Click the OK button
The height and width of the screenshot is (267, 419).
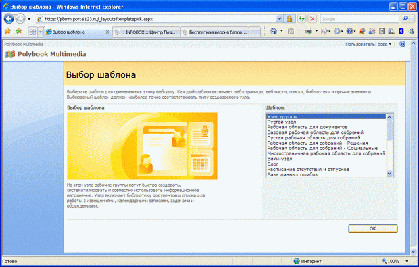(373, 228)
